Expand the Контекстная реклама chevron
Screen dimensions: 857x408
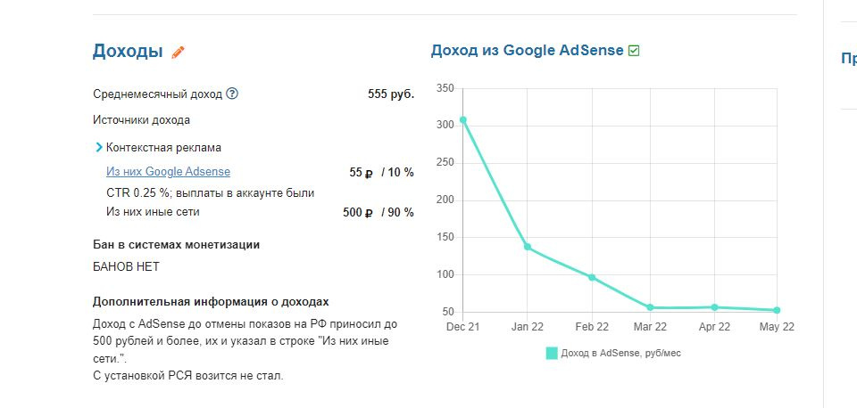pyautogui.click(x=99, y=148)
